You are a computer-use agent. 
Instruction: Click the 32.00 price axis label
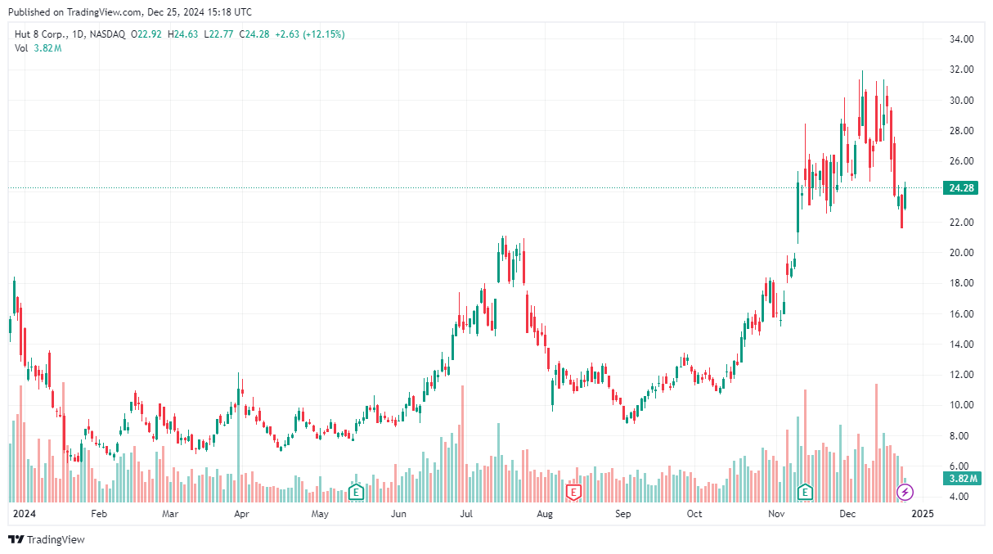pyautogui.click(x=960, y=70)
